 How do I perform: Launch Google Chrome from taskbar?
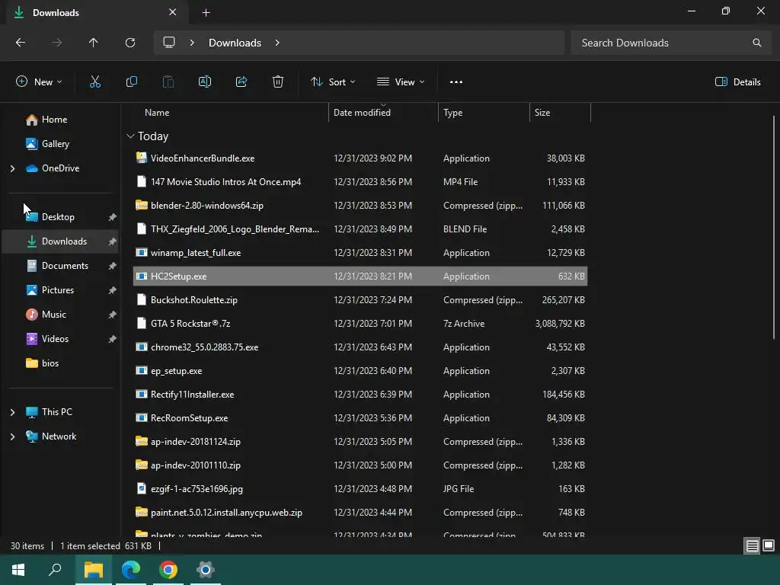168,570
